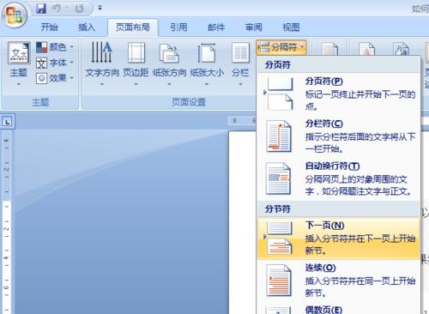
Task: Switch to the 开始 tab
Action: 49,27
